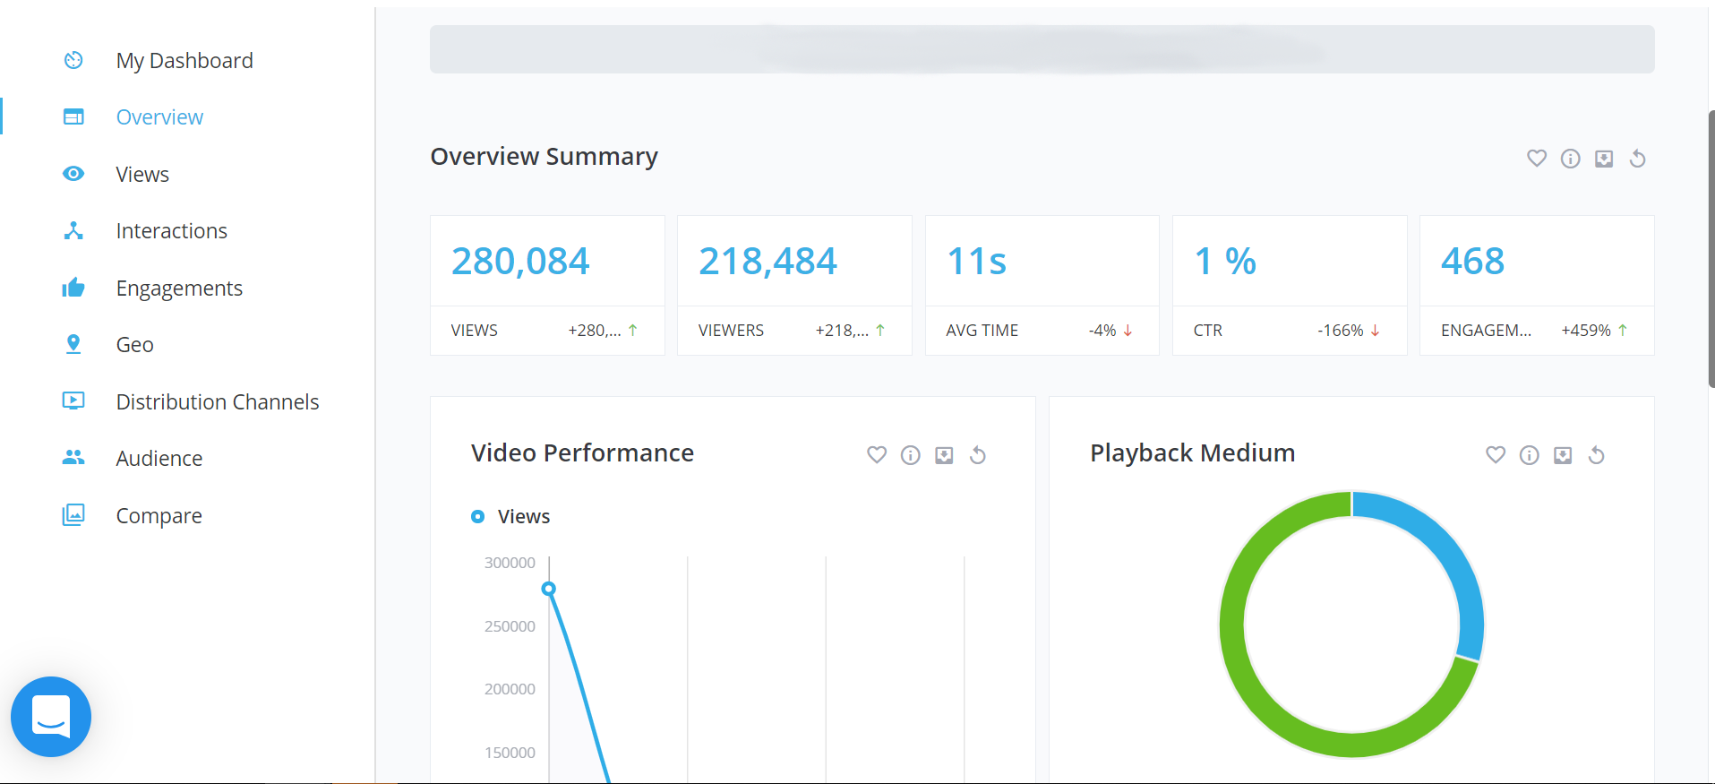Toggle the Views legend series
The height and width of the screenshot is (784, 1715).
pos(510,516)
